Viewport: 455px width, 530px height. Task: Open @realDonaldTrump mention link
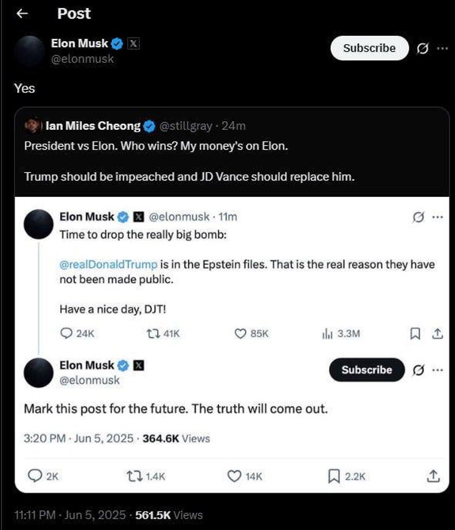point(108,265)
